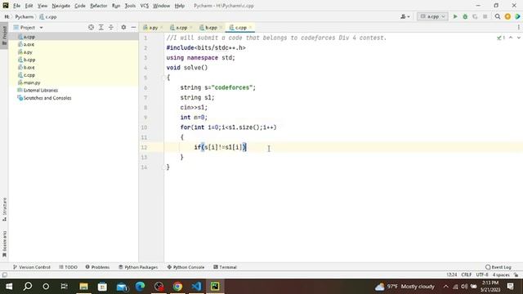Open the editor tabs more options icon
The image size is (523, 294).
pyautogui.click(x=519, y=27)
